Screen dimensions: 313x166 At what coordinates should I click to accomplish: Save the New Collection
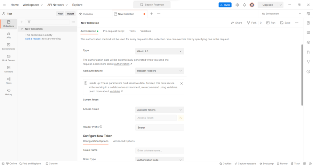pos(285,23)
